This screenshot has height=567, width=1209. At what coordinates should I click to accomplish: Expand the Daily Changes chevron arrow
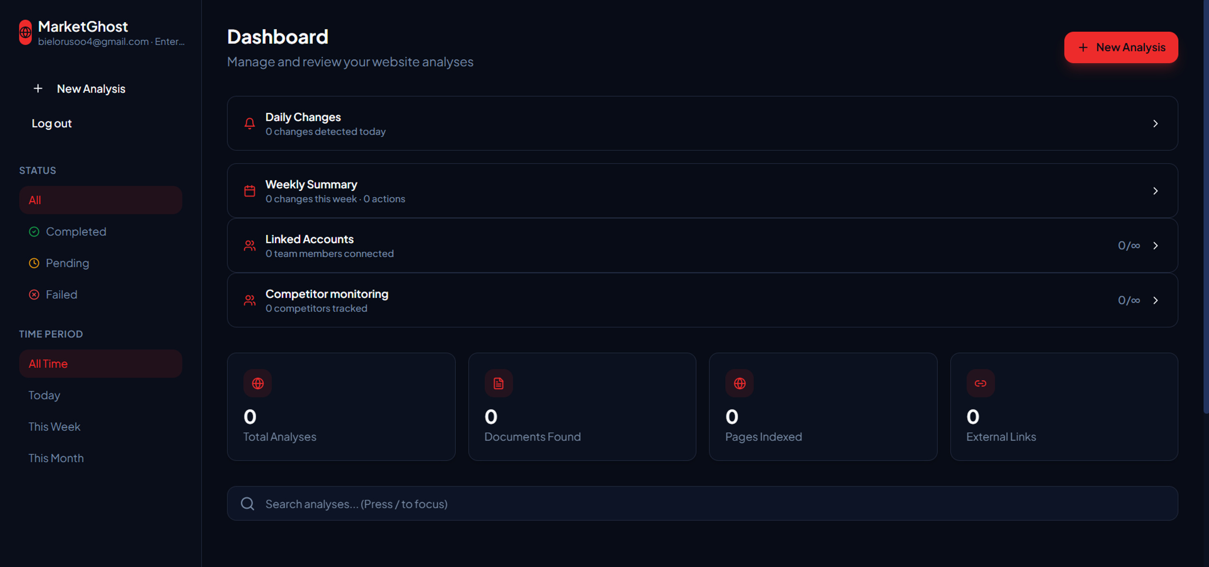click(x=1155, y=124)
